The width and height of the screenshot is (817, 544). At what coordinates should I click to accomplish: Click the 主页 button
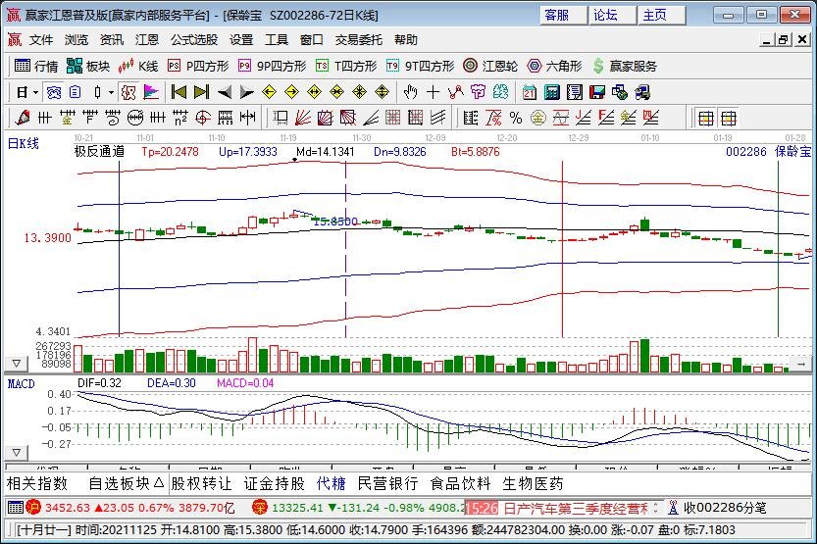662,15
